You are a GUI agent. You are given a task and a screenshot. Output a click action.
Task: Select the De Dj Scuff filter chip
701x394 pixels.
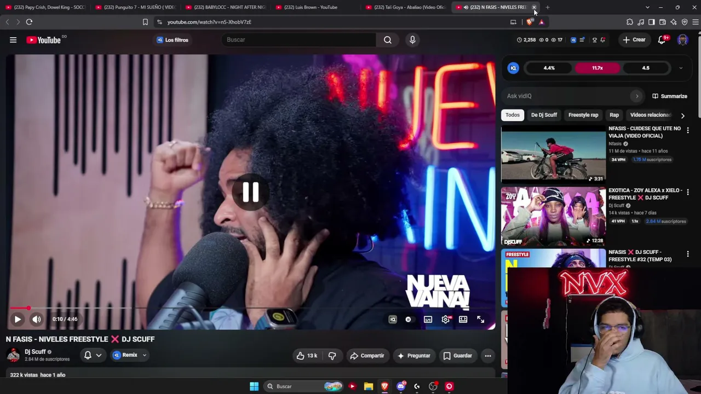[544, 115]
